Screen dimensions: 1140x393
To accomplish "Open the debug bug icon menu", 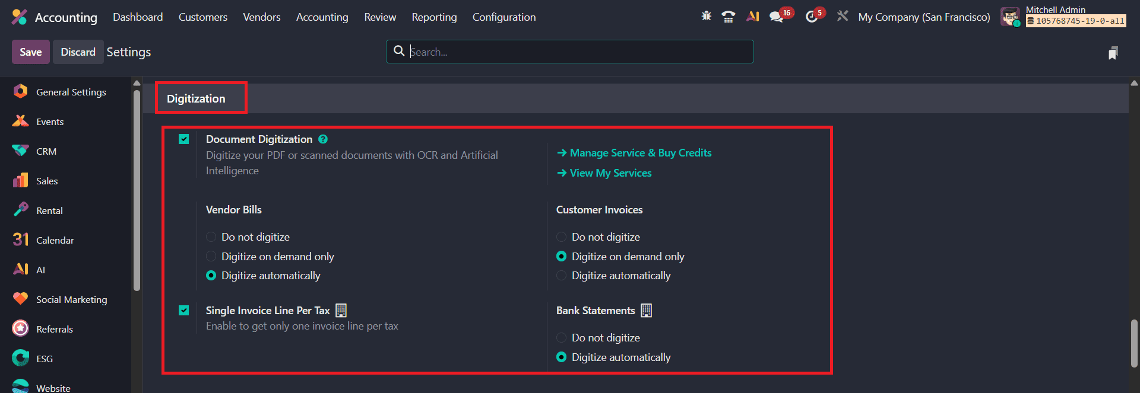I will pos(706,17).
